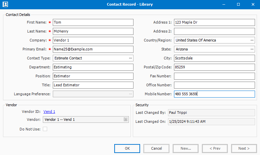
Task: Click the Company field
Action: click(x=93, y=40)
